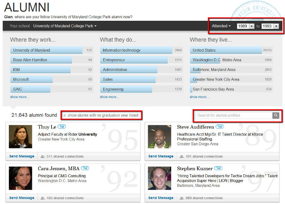
Task: Send Message to Stephen Kuzner
Action: click(161, 198)
